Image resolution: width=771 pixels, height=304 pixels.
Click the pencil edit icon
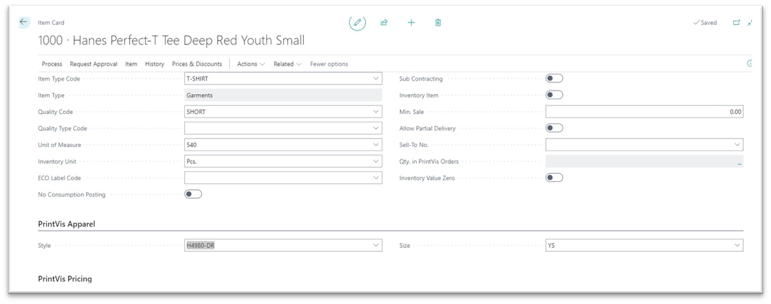point(357,22)
